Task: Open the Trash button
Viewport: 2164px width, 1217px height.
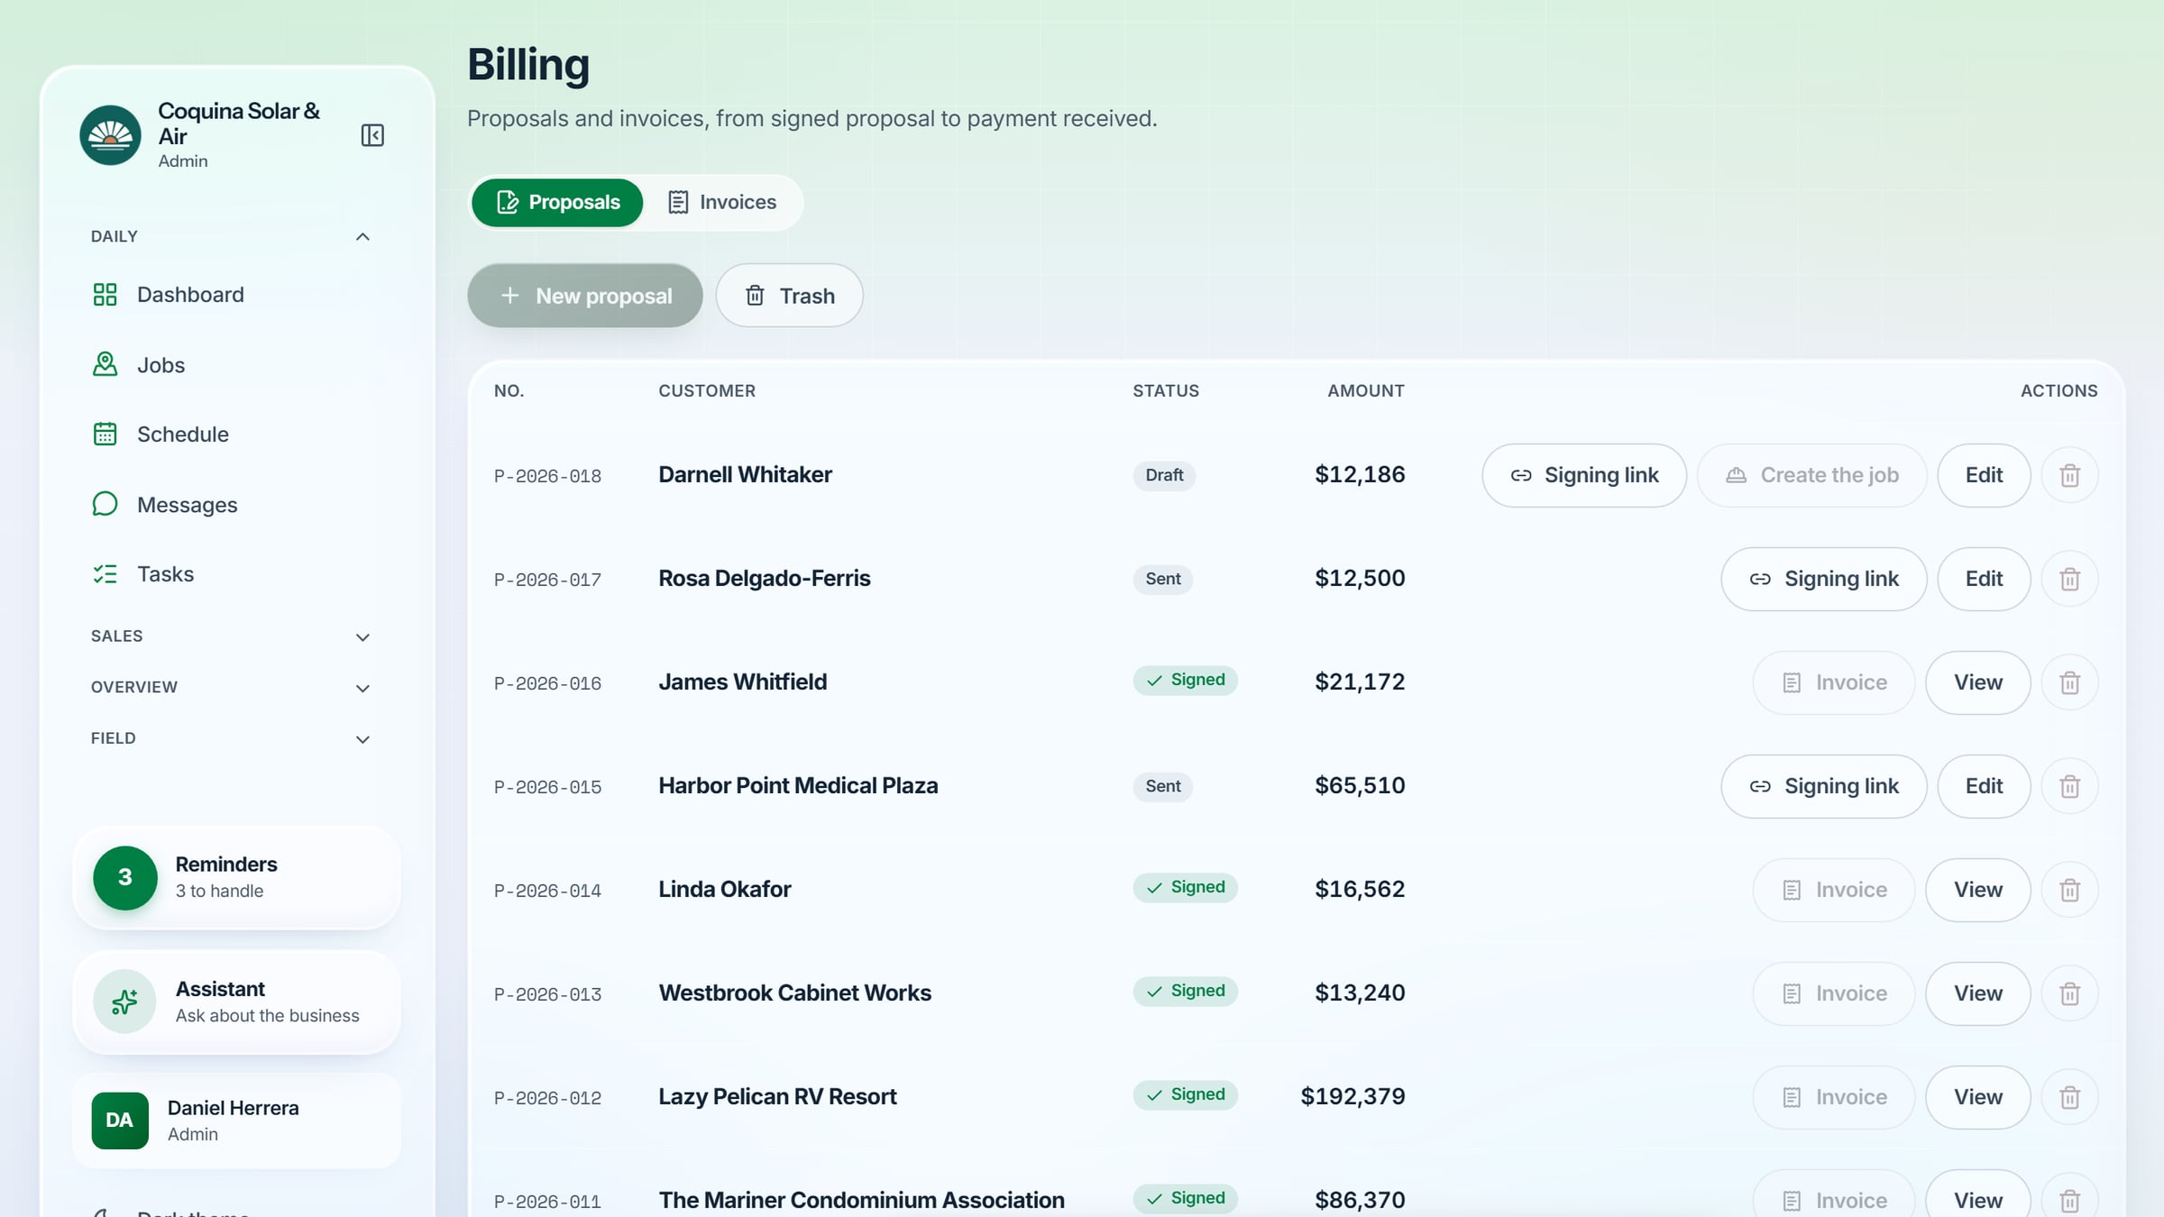Action: click(790, 296)
